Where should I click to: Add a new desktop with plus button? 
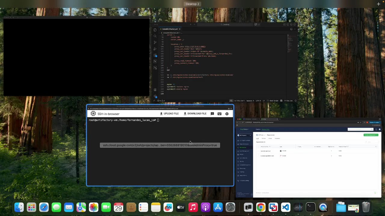click(378, 4)
